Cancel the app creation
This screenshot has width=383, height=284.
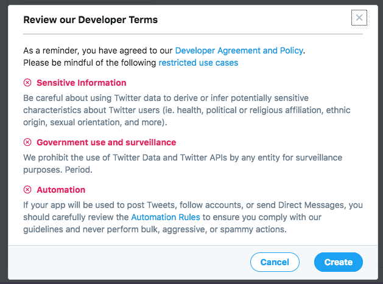[275, 262]
